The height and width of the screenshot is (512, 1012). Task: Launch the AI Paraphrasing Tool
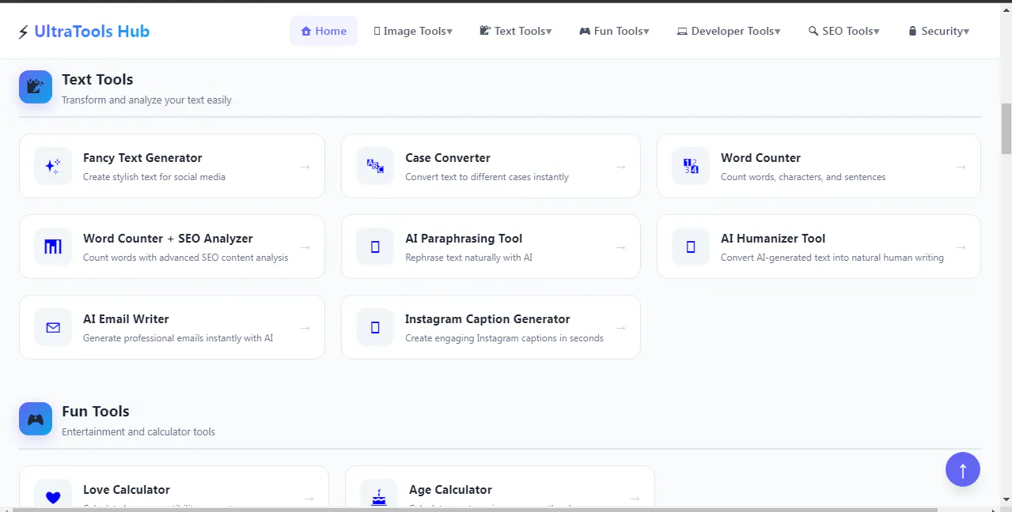click(x=491, y=247)
